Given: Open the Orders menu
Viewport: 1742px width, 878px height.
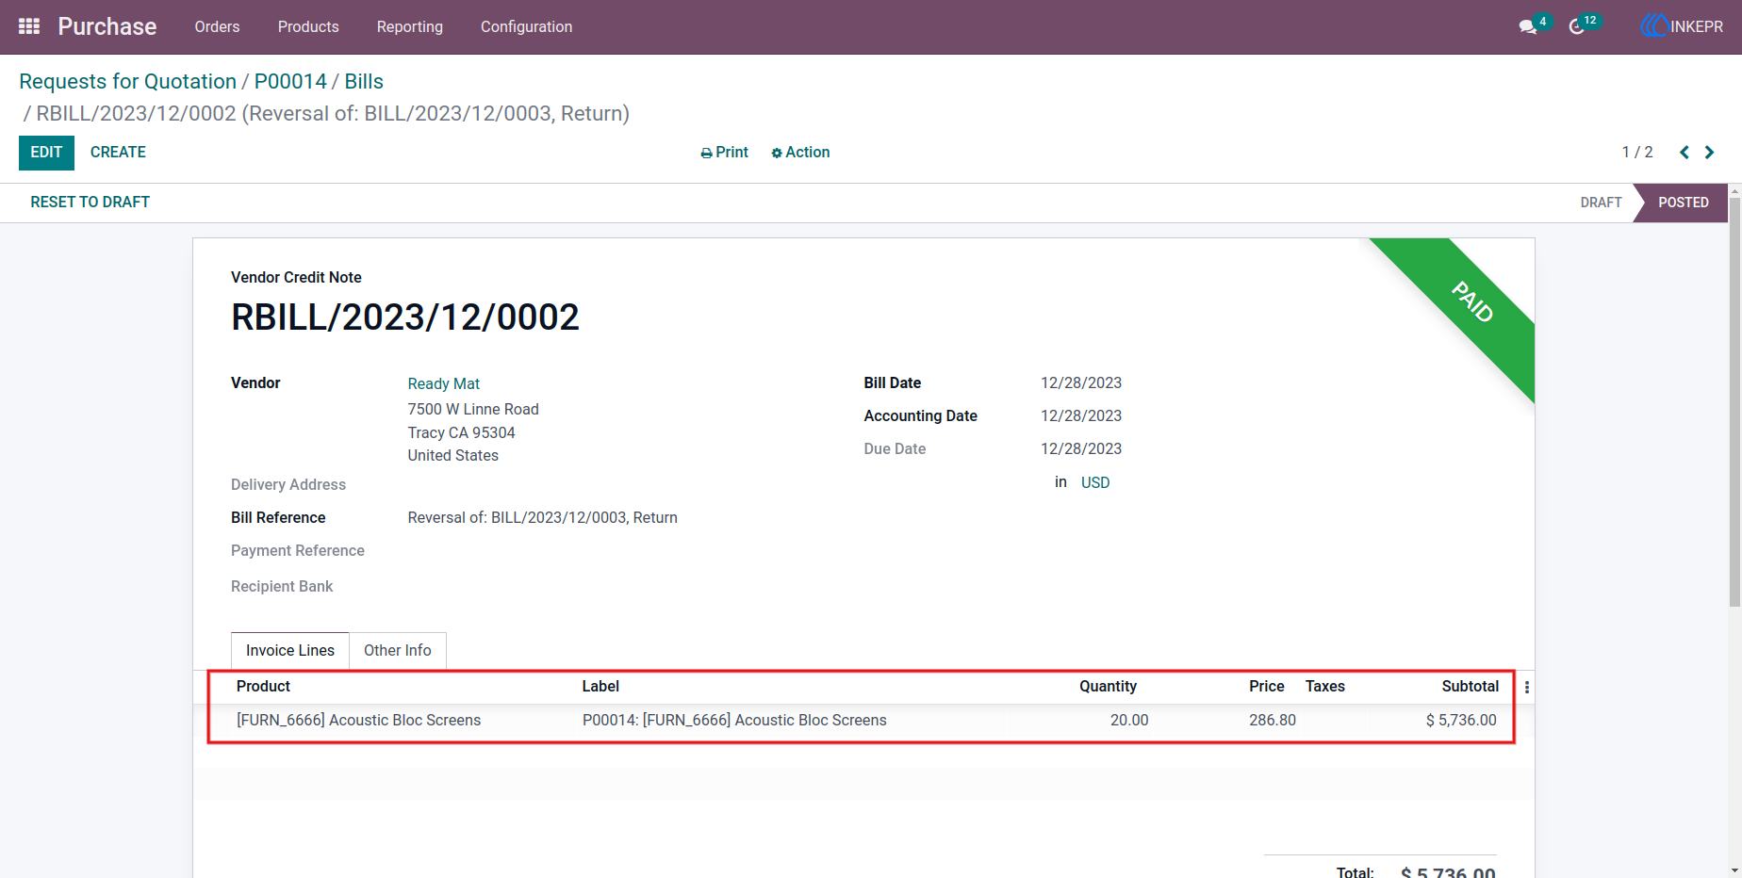Looking at the screenshot, I should click(217, 26).
